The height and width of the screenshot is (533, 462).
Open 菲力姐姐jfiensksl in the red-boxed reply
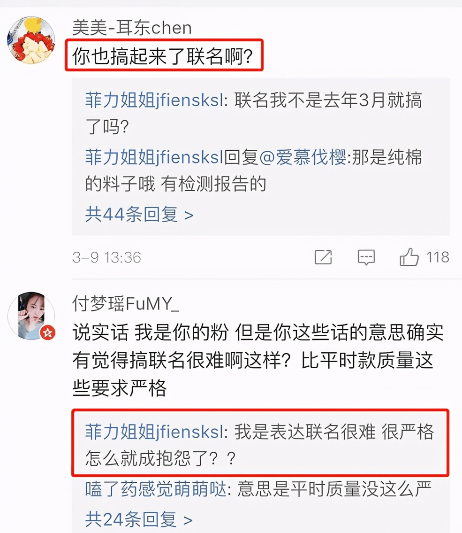154,432
